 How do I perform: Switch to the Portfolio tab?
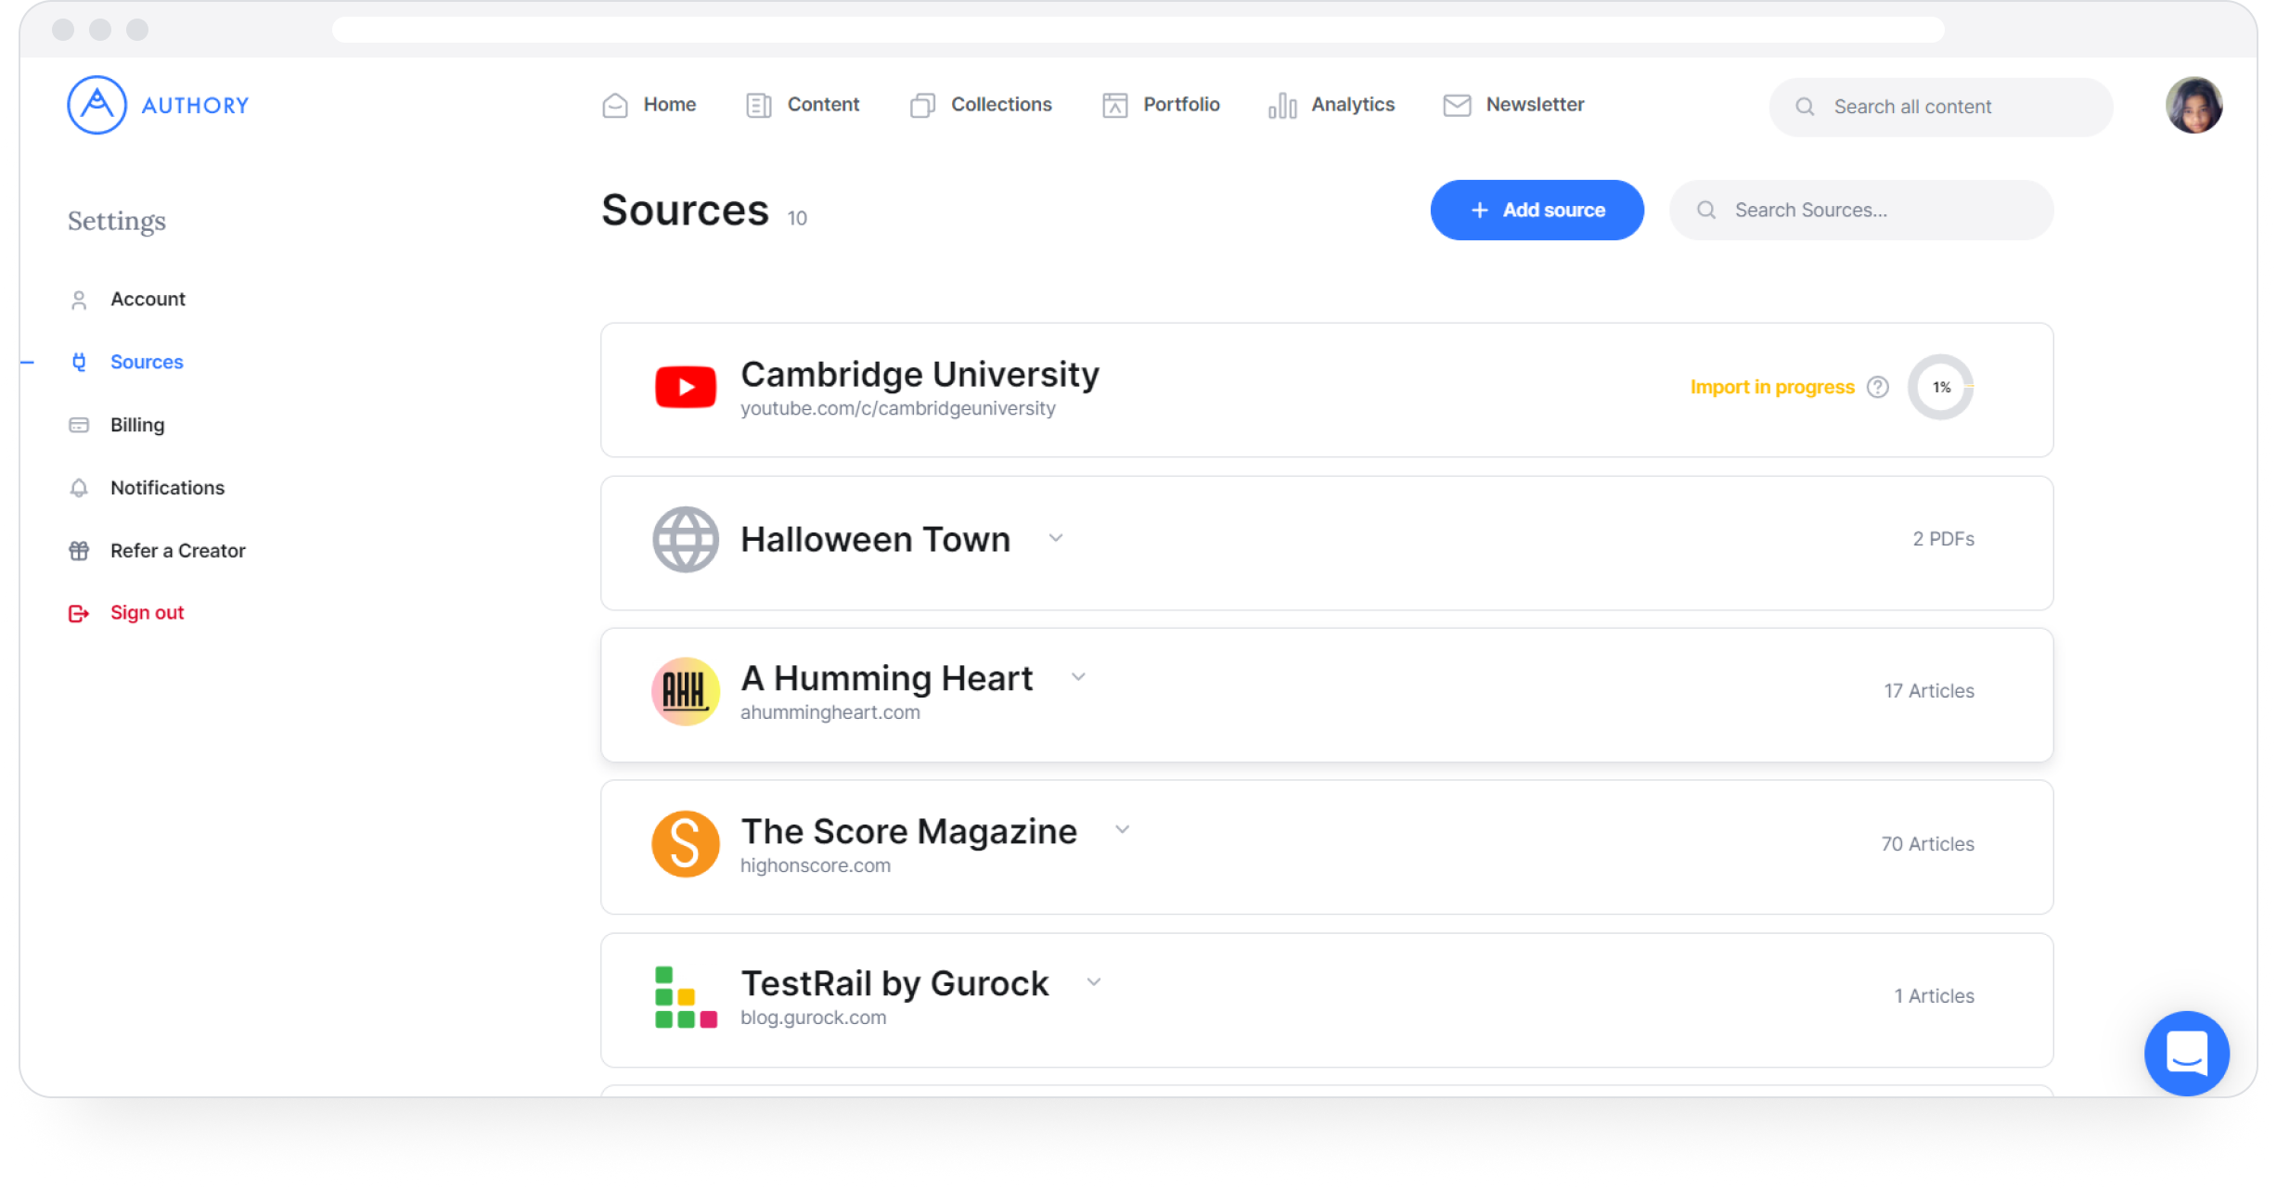pyautogui.click(x=1161, y=105)
